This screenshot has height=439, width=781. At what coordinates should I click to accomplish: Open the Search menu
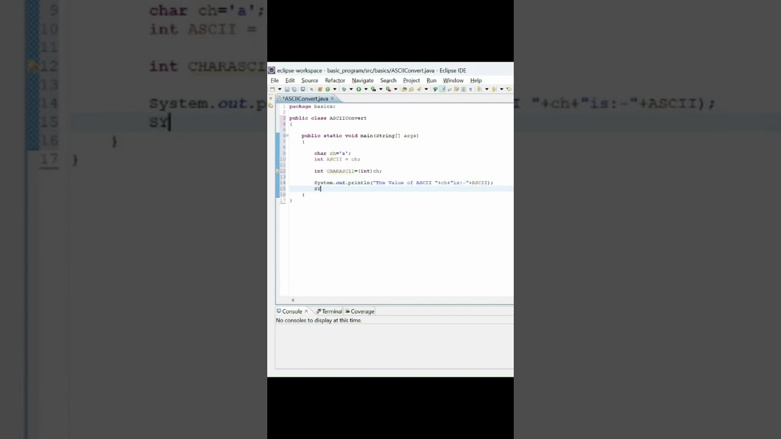[x=388, y=80]
